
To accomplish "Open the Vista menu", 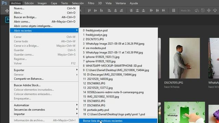I will coord(108,3).
